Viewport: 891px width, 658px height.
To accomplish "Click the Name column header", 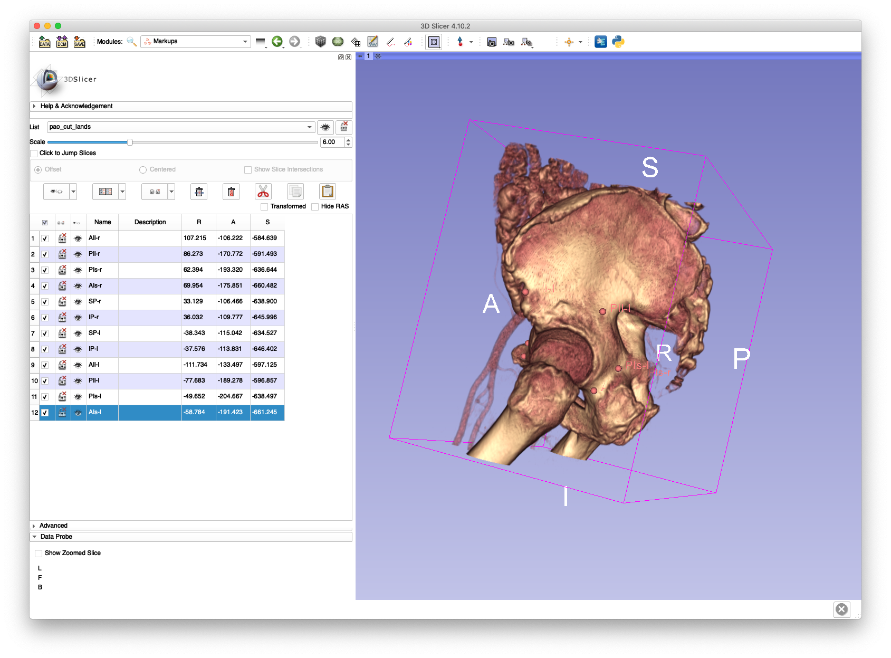I will [102, 222].
